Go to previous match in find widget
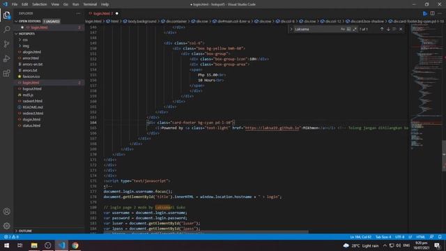 tap(382, 29)
